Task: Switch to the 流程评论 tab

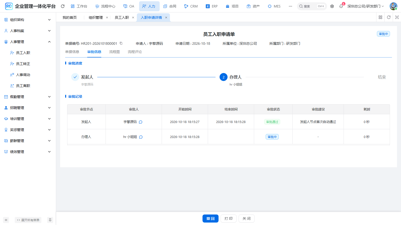Action: [x=135, y=52]
